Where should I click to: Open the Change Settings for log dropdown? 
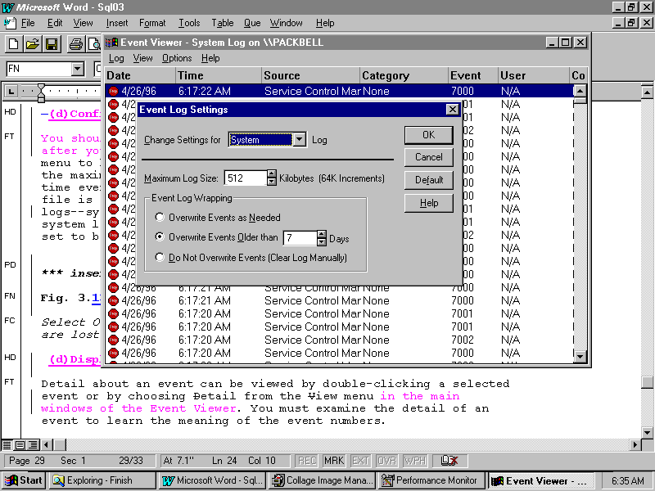[x=299, y=140]
